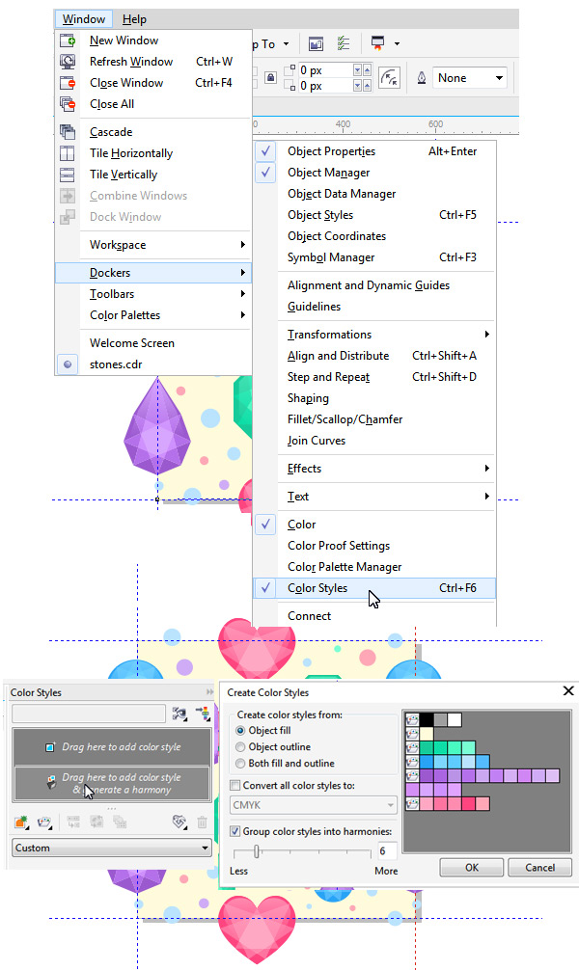Open the outline width None dropdown
Screen dimensions: 579x970
[469, 78]
